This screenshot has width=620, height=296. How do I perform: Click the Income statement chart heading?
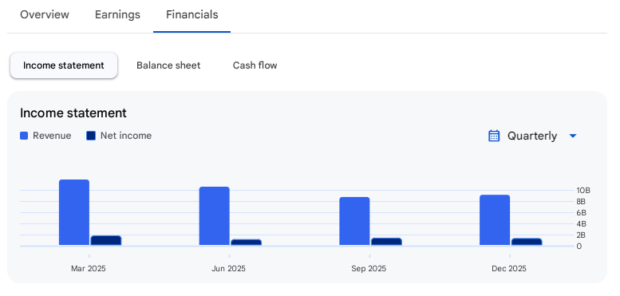pyautogui.click(x=73, y=113)
